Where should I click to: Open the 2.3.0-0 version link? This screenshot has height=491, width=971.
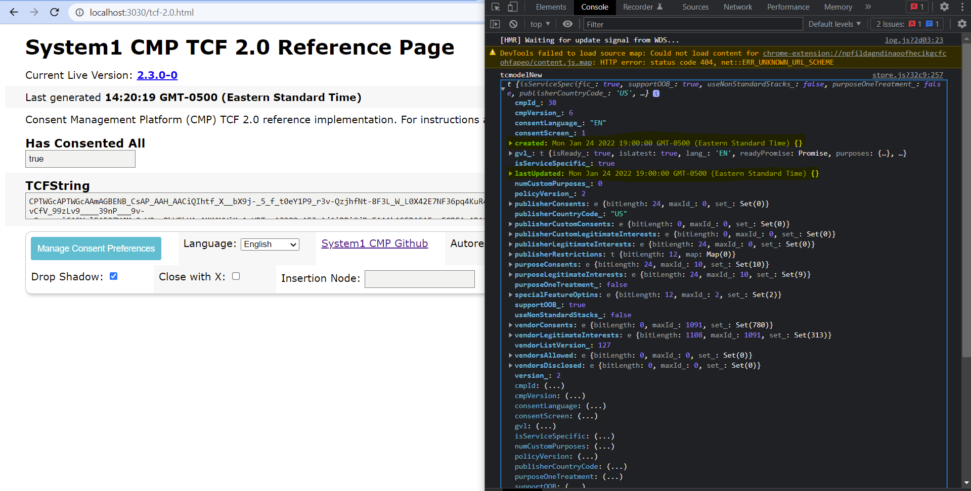coord(157,75)
